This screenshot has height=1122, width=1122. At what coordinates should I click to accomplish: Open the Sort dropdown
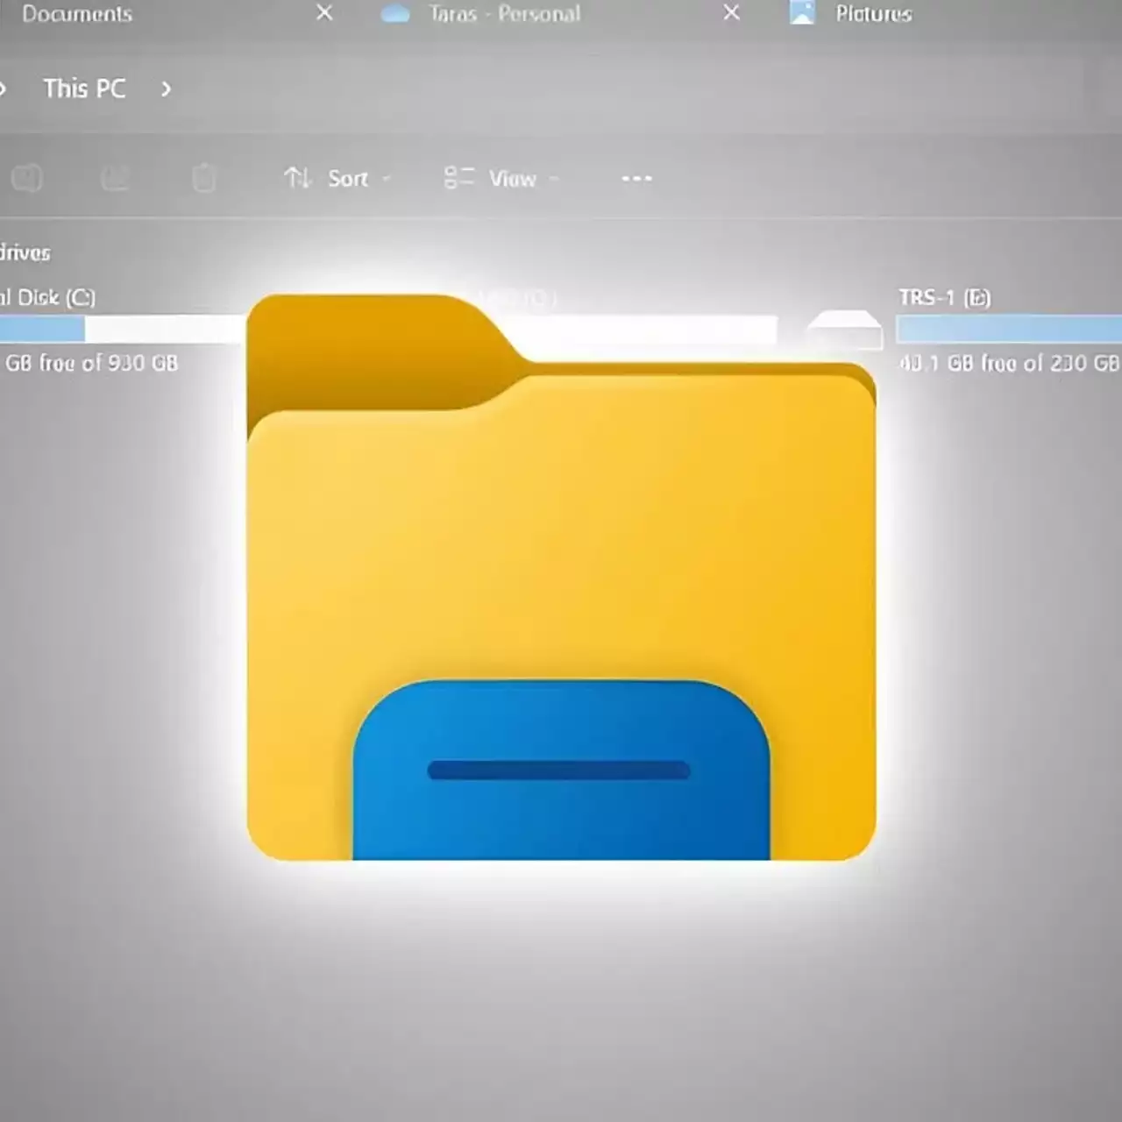click(x=337, y=179)
